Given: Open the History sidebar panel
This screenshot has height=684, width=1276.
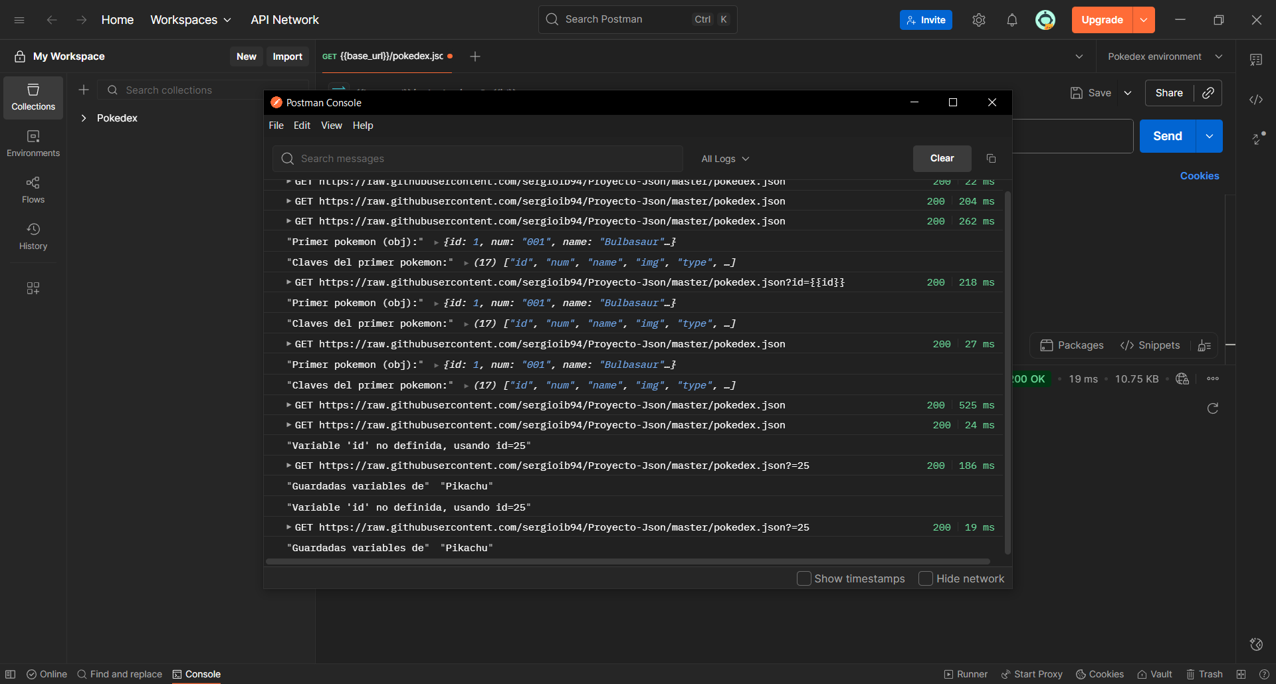Looking at the screenshot, I should (33, 236).
